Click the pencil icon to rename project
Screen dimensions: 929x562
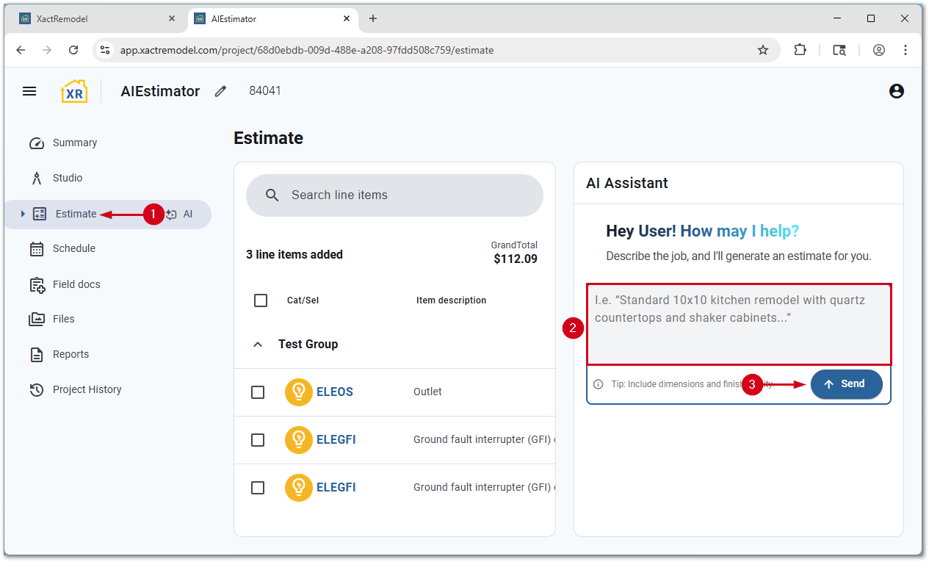[220, 91]
